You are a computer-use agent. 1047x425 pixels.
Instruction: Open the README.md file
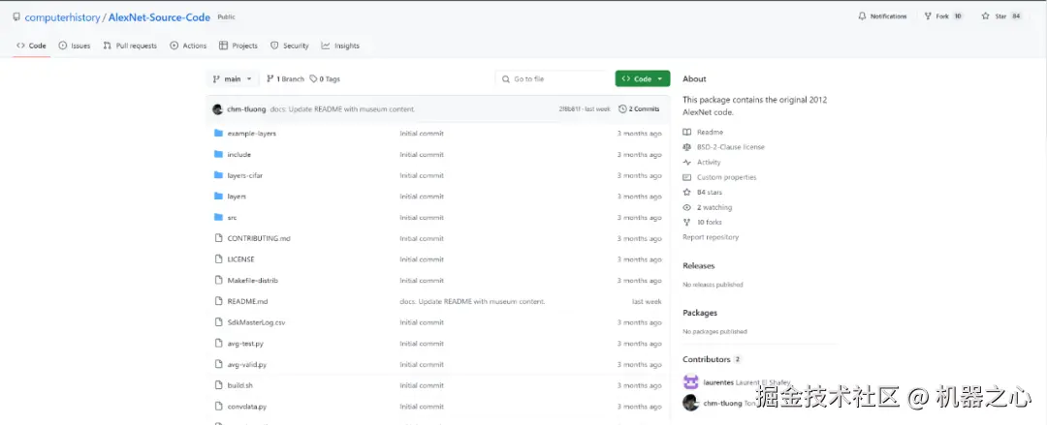[248, 302]
